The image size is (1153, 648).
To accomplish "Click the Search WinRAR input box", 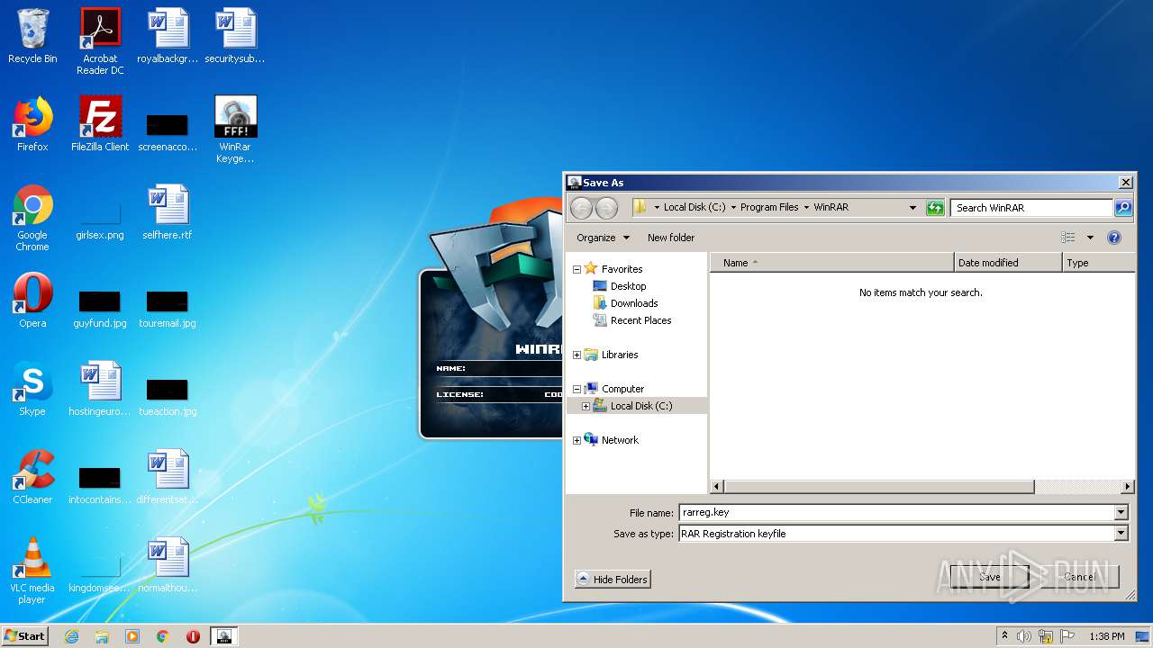I will (x=1031, y=208).
